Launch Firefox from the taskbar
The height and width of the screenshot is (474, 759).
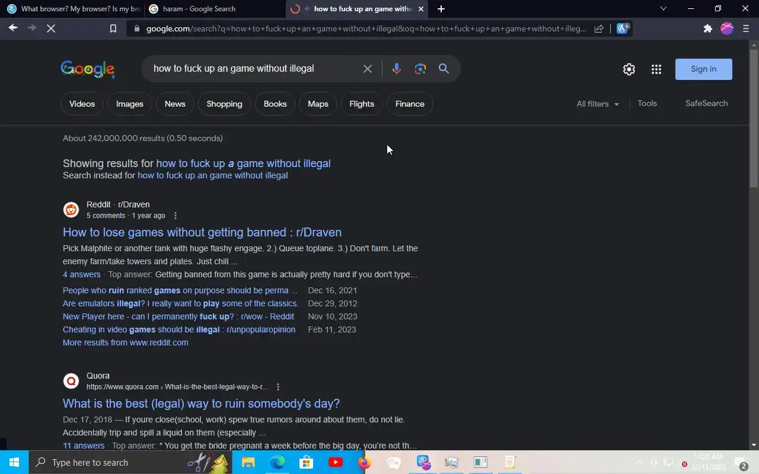tap(364, 462)
